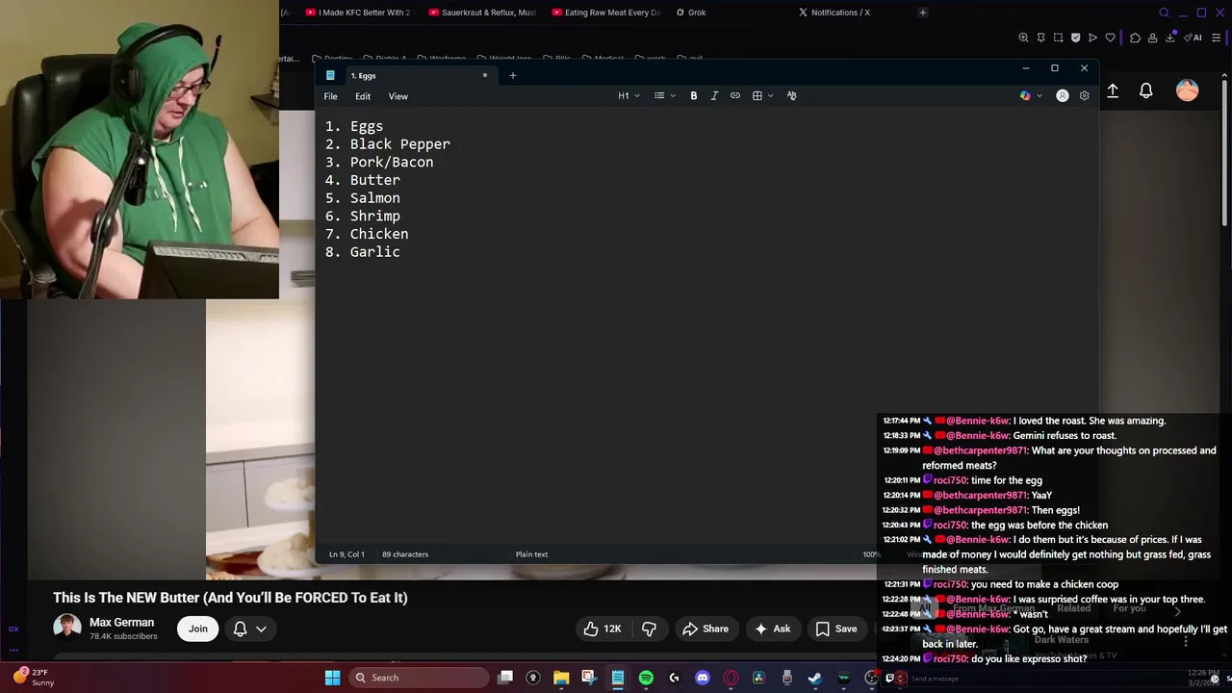Switch to 'I Made KFC Better' browser tab
This screenshot has height=693, width=1232.
pyautogui.click(x=358, y=13)
